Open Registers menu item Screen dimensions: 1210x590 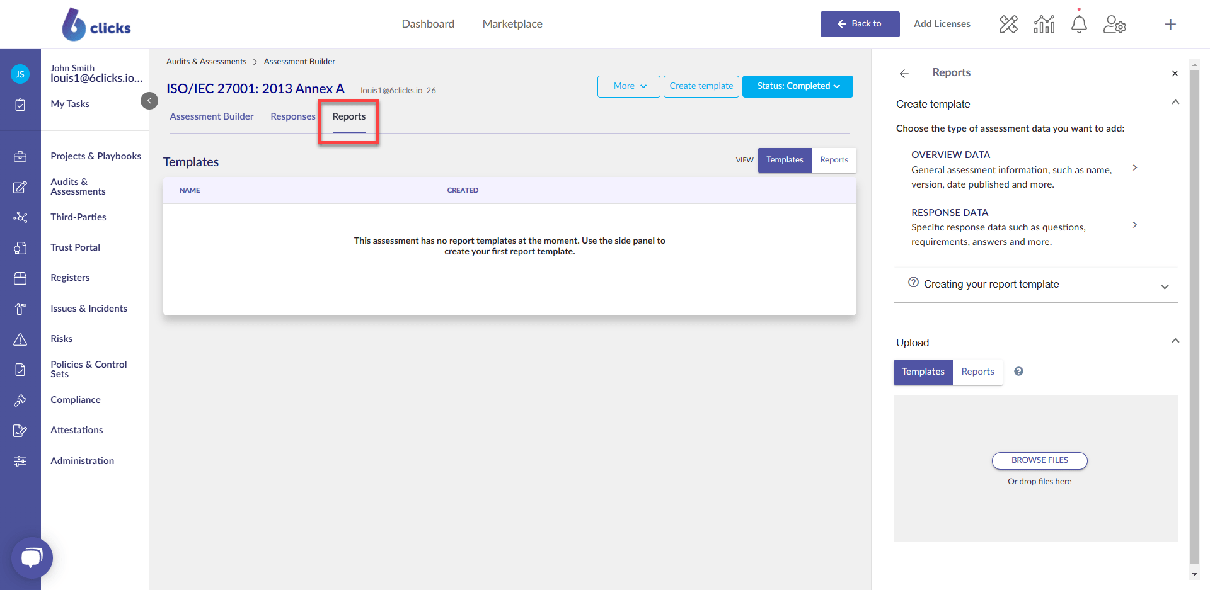coord(70,278)
